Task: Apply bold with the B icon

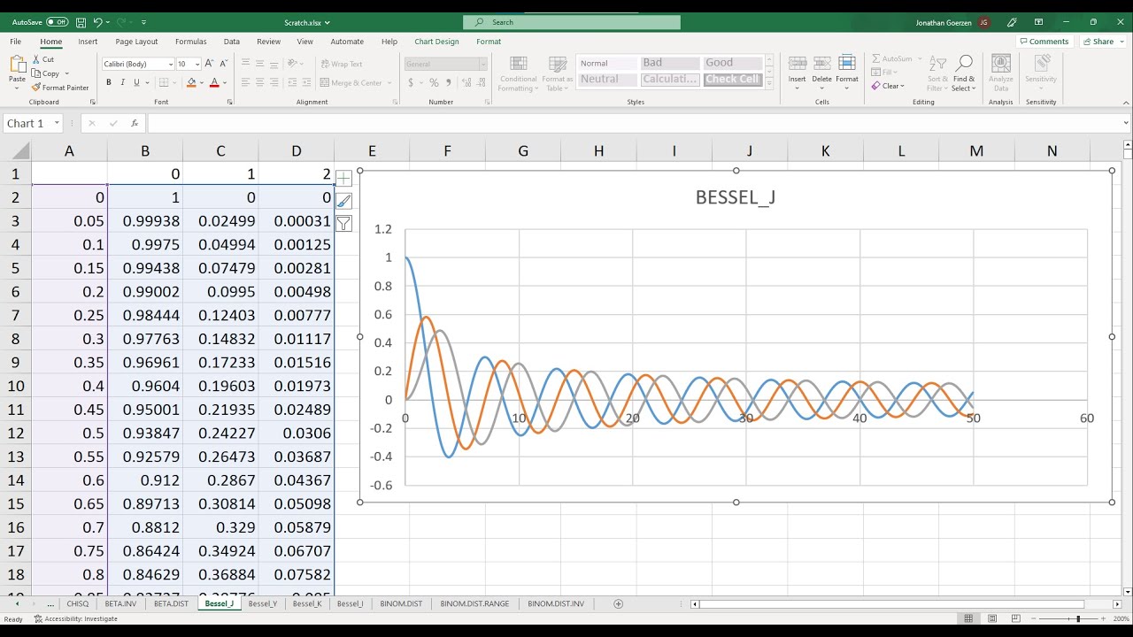Action: 109,82
